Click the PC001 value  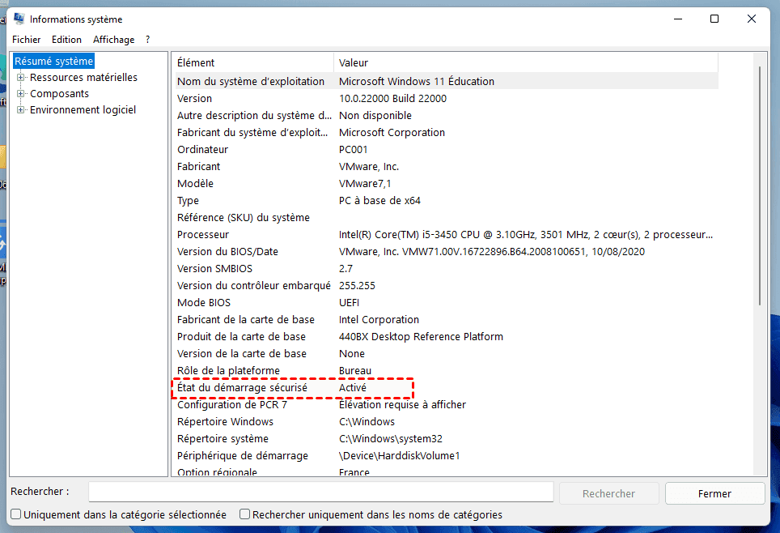click(353, 149)
